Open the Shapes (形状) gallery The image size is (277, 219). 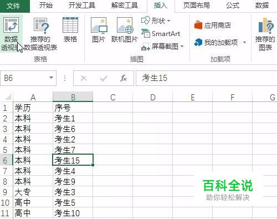[156, 21]
